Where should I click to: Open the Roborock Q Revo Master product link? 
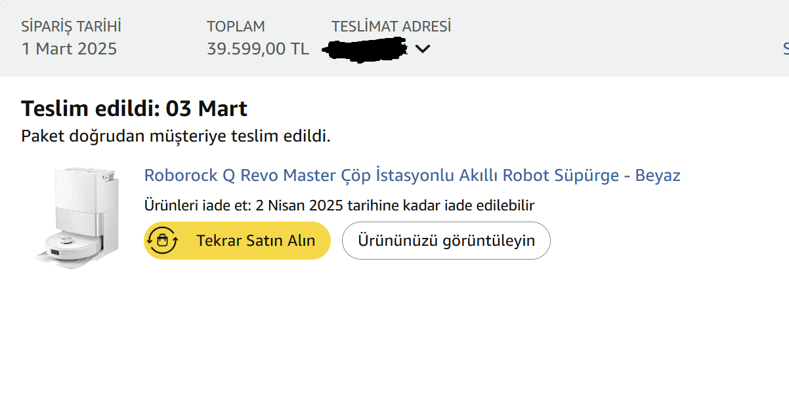pos(412,176)
